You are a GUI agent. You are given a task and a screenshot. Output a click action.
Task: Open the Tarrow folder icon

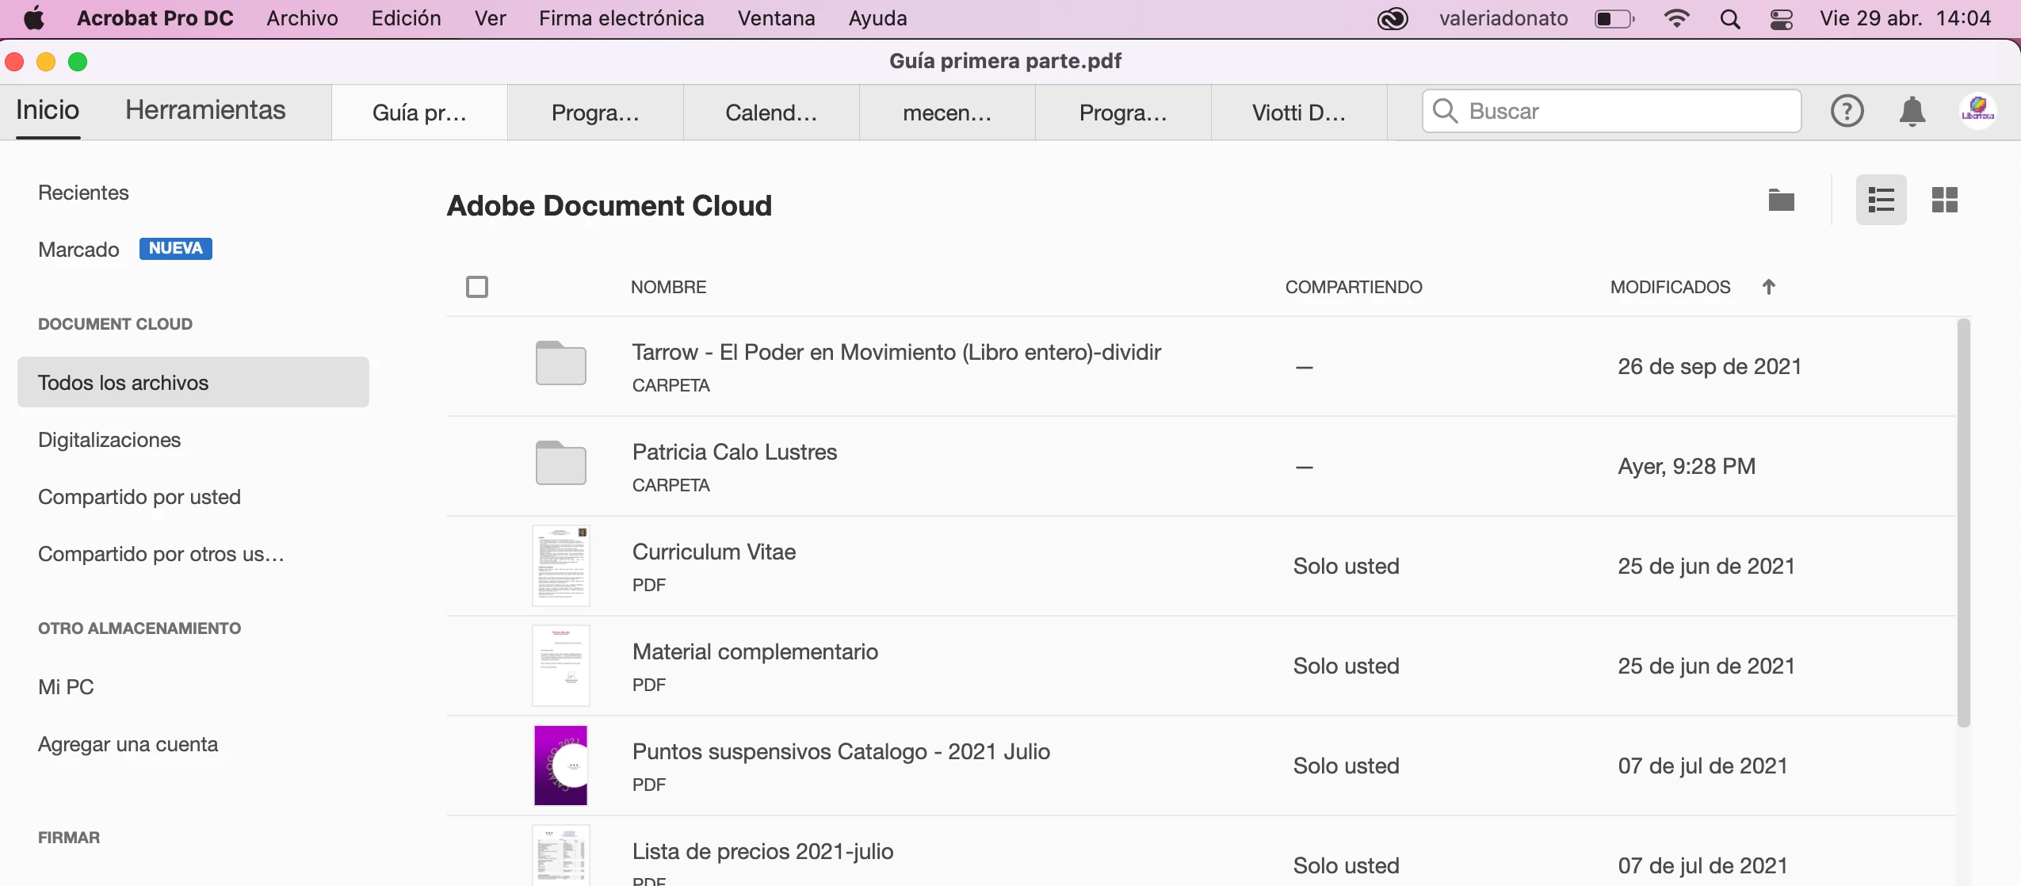(560, 364)
